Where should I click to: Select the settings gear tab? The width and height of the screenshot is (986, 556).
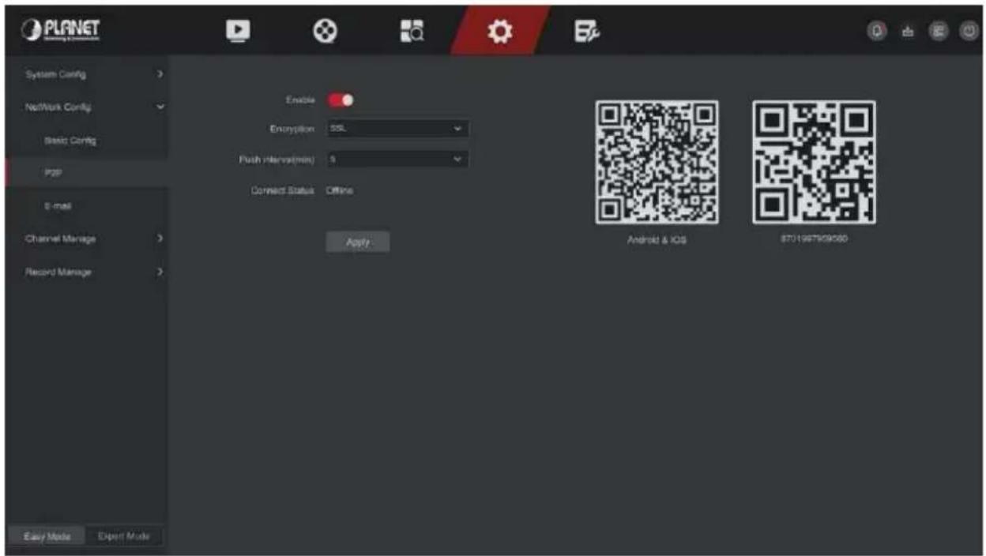coord(500,30)
